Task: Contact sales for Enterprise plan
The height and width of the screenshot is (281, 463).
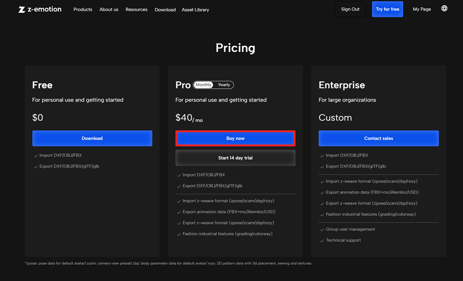Action: [x=378, y=138]
